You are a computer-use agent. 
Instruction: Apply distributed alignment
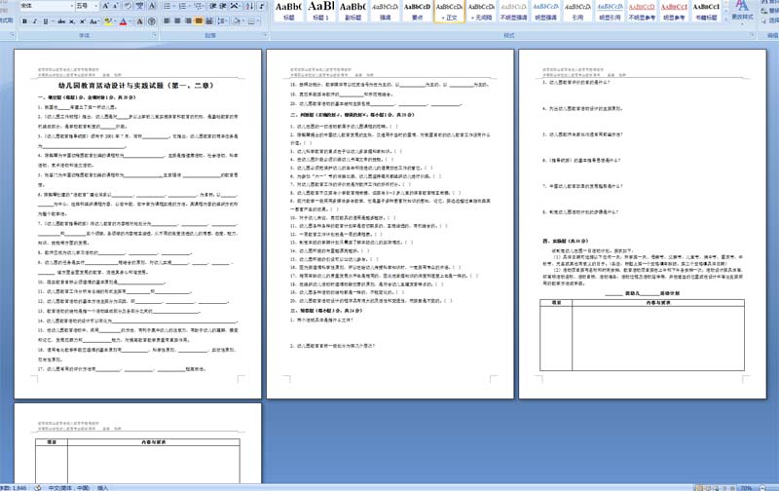209,20
